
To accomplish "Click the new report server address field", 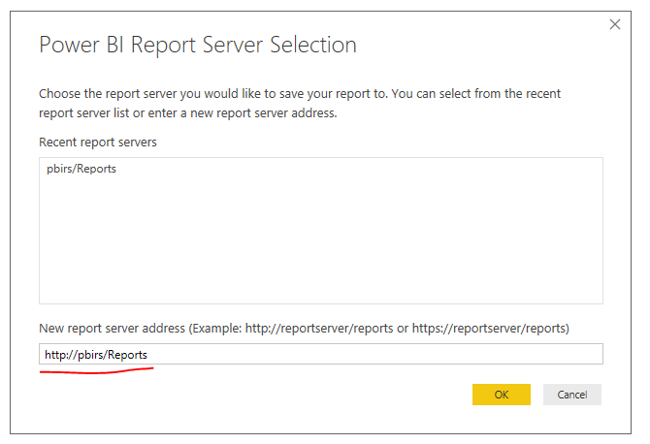I will coord(321,354).
